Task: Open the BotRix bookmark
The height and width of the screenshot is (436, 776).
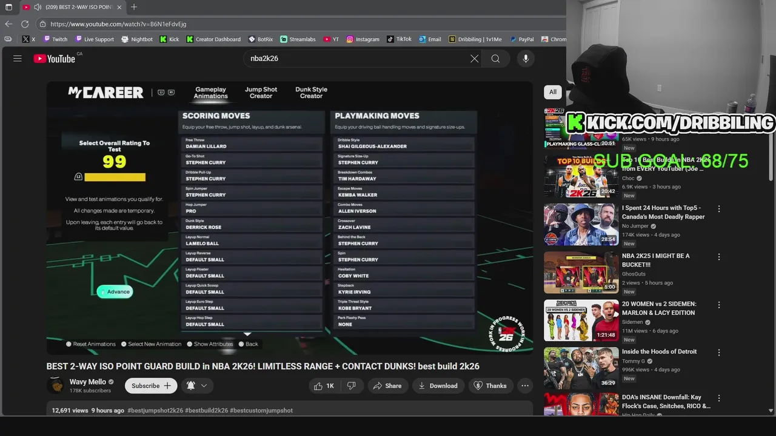Action: (261, 39)
